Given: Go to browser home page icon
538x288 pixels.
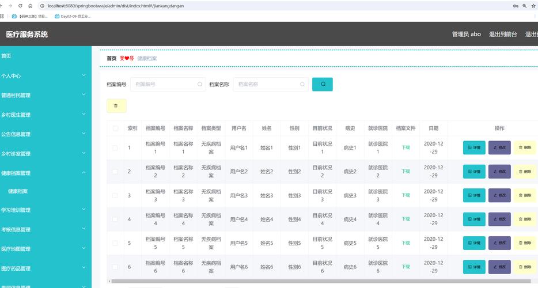Looking at the screenshot, I should [x=30, y=6].
